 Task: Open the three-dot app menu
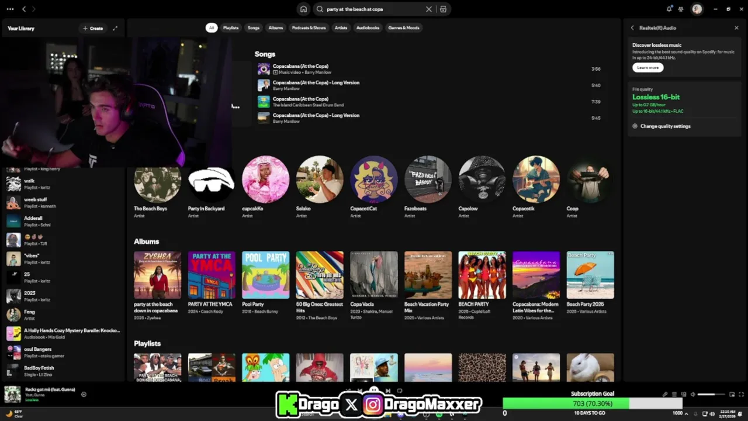coord(10,9)
